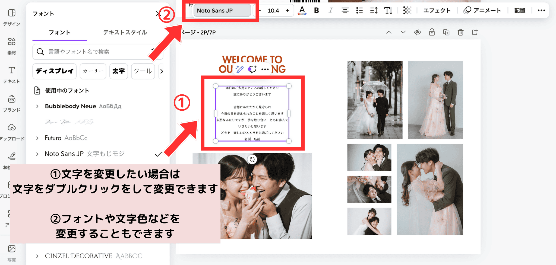The image size is (556, 265).
Task: Click the bulleted list icon
Action: pos(359,11)
